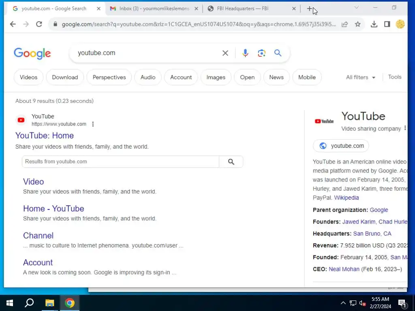Open the Chrome profile avatar
This screenshot has height=311, width=415.
tap(400, 24)
